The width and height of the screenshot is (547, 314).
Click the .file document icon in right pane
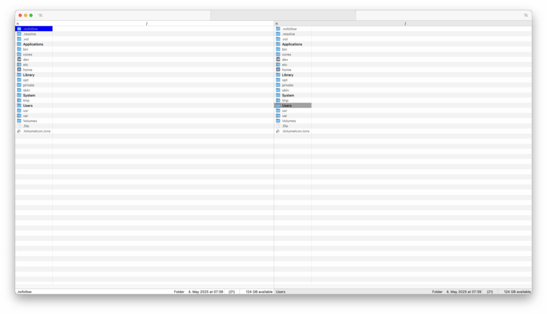(x=278, y=126)
